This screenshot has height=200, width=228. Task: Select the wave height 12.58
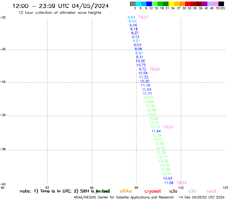click(x=151, y=110)
